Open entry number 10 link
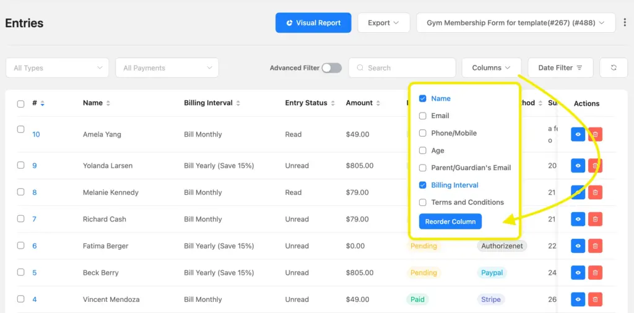 click(36, 134)
